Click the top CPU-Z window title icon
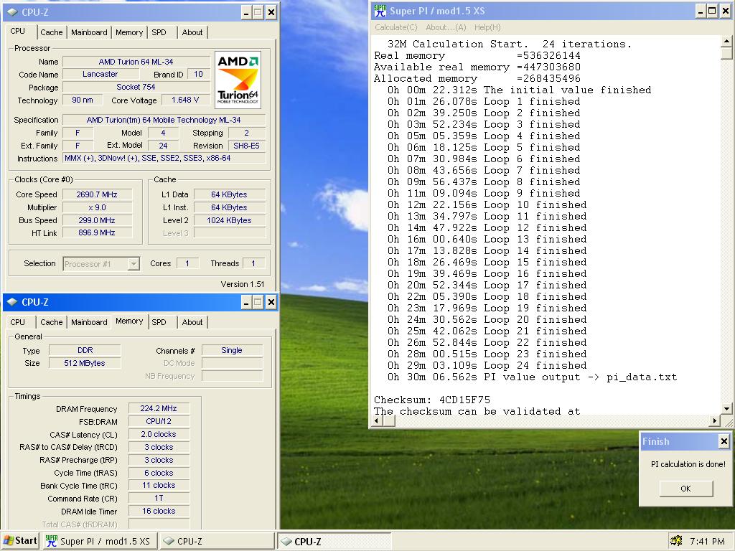This screenshot has height=551, width=735. [x=12, y=12]
